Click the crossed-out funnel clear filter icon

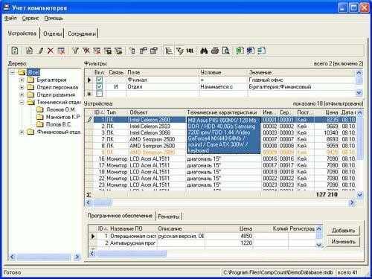click(x=86, y=51)
